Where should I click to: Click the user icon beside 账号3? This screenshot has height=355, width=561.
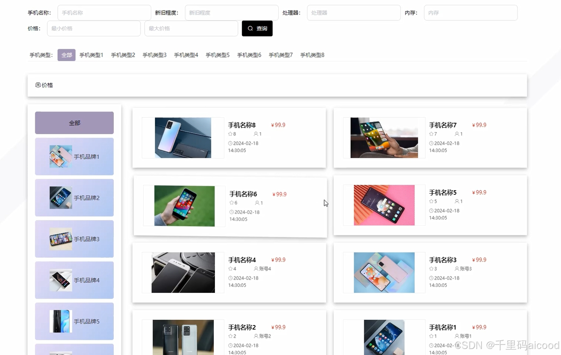click(x=457, y=269)
